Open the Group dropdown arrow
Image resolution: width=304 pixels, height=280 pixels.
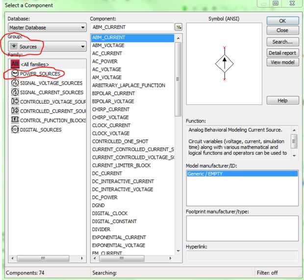pyautogui.click(x=83, y=47)
